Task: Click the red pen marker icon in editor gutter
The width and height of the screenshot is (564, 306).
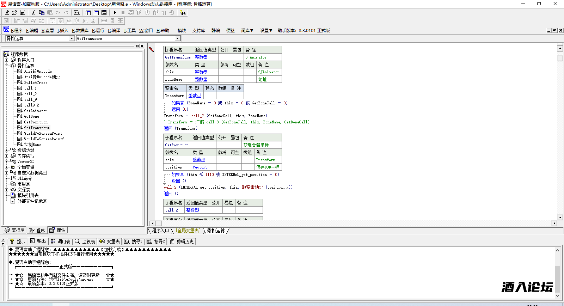Action: tap(151, 49)
